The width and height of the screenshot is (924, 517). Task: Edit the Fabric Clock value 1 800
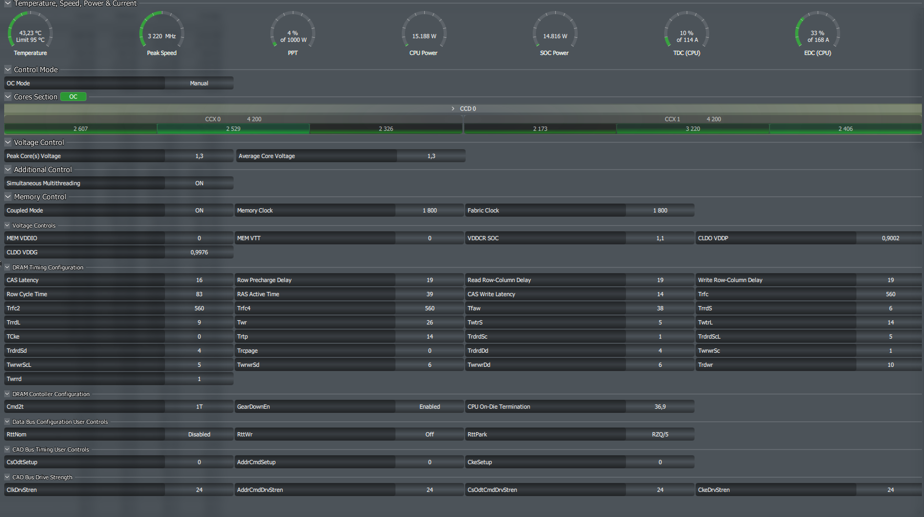pos(660,210)
